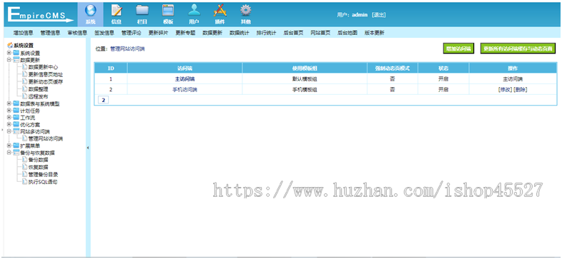
Task: Click the page icon beside 备份数据
Action: 24,160
